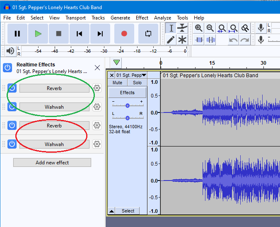
Task: Open the Help menu
Action: (x=199, y=18)
